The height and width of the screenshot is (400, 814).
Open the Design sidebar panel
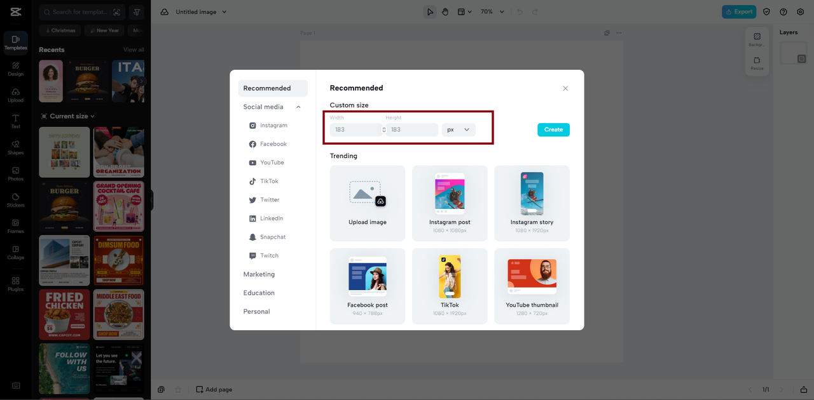tap(15, 69)
